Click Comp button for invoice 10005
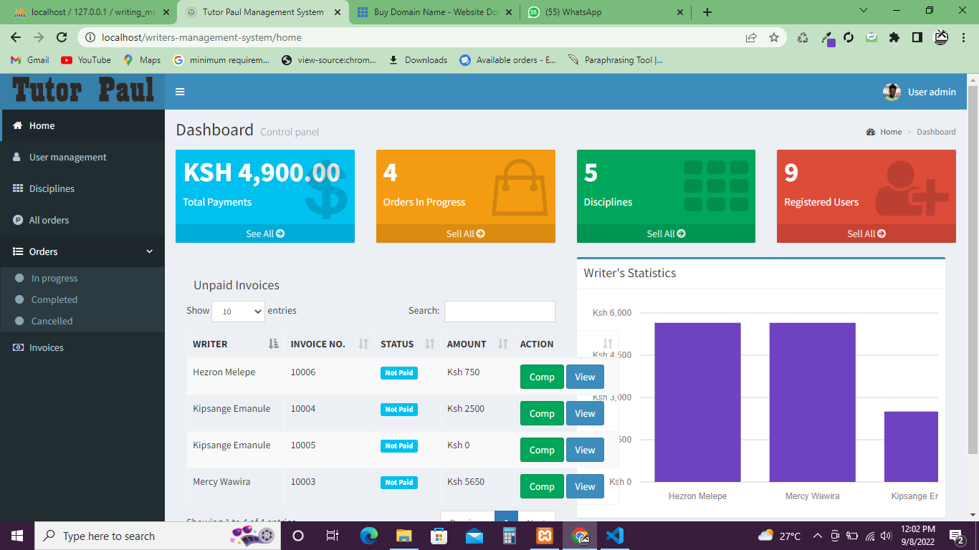 point(542,450)
